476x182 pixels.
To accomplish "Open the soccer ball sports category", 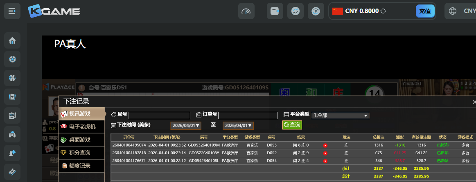I will click(12, 60).
